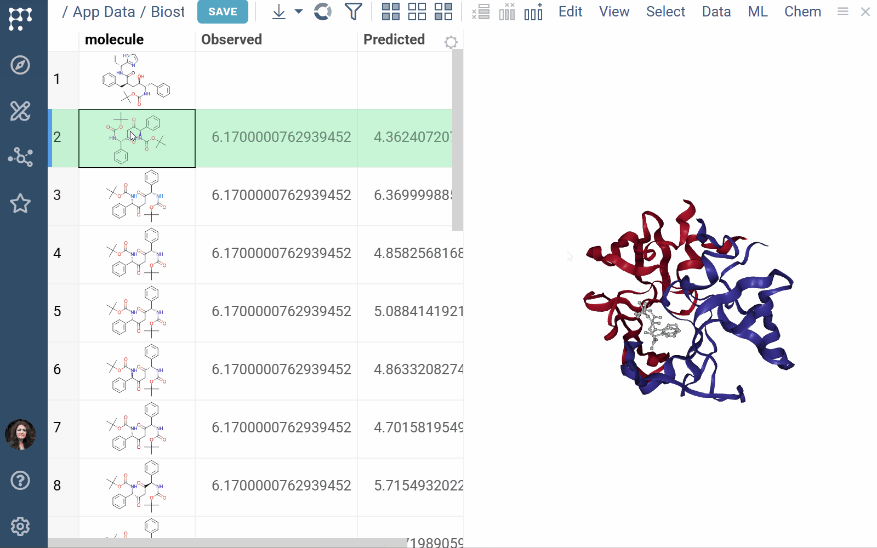This screenshot has height=548, width=877.
Task: Click the download table icon
Action: pyautogui.click(x=278, y=12)
